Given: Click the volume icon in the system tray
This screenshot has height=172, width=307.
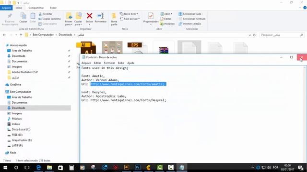Looking at the screenshot, I should pos(269,168).
